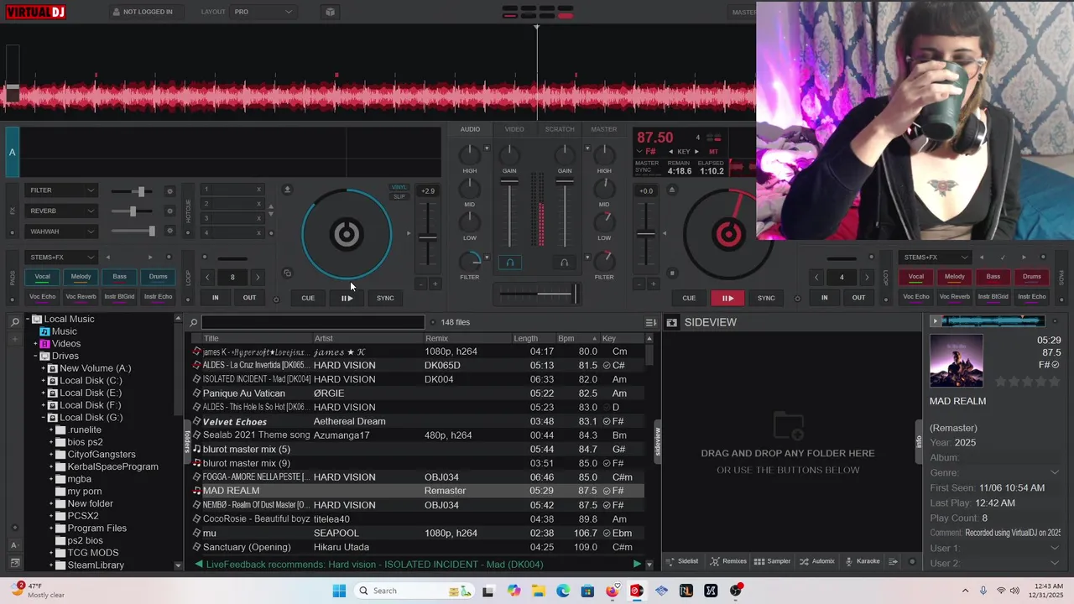The width and height of the screenshot is (1074, 604).
Task: Sort file list by Bpm column
Action: click(x=576, y=338)
